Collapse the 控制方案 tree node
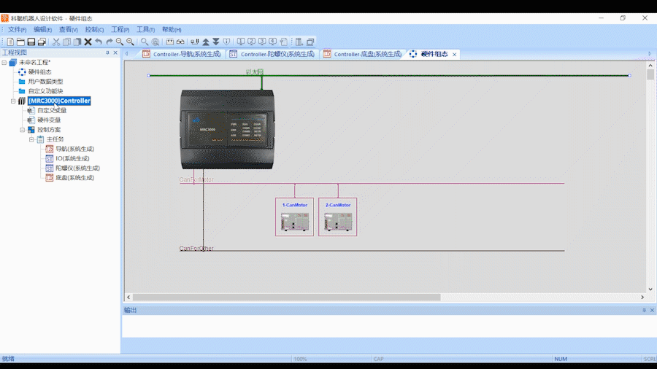This screenshot has width=657, height=369. [x=23, y=130]
